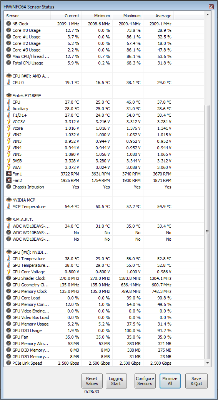Click the Maximum column header
The height and width of the screenshot is (400, 218).
127,16
